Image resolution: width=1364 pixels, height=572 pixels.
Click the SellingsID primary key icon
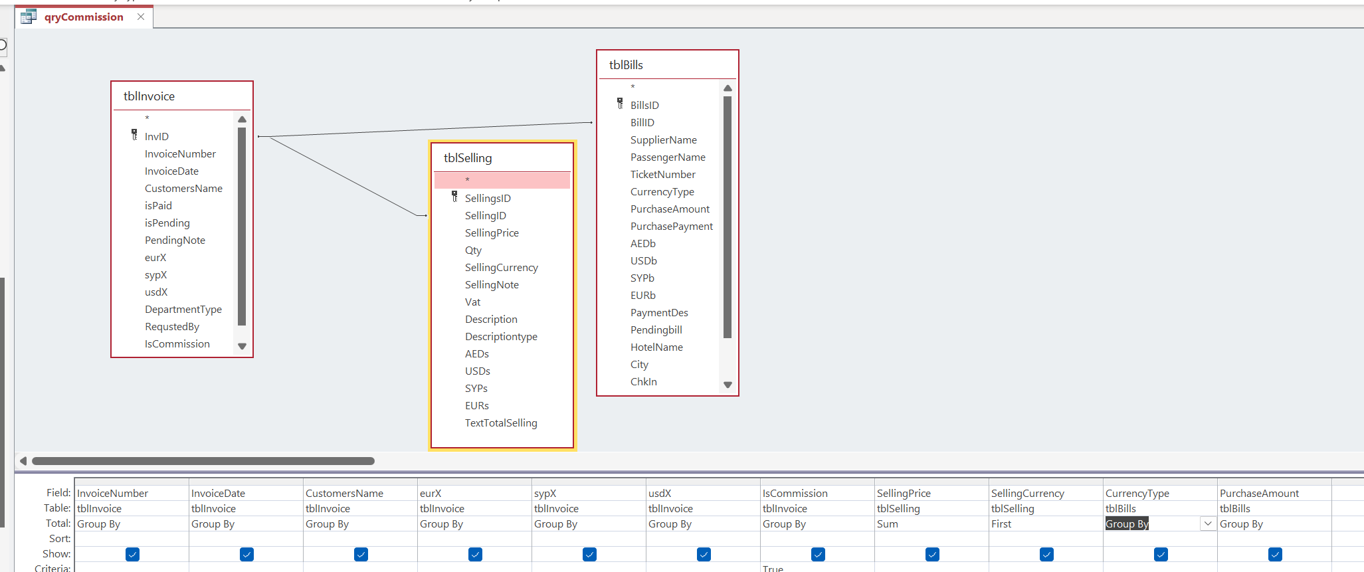coord(454,197)
